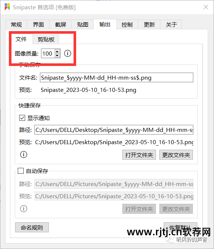214x249 pixels.
Task: Click the preview text Snipaste_2023-05-10_16-10-53.png under 文件名
Action: click(88, 90)
